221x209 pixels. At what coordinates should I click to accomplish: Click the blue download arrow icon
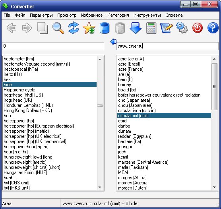136,28
